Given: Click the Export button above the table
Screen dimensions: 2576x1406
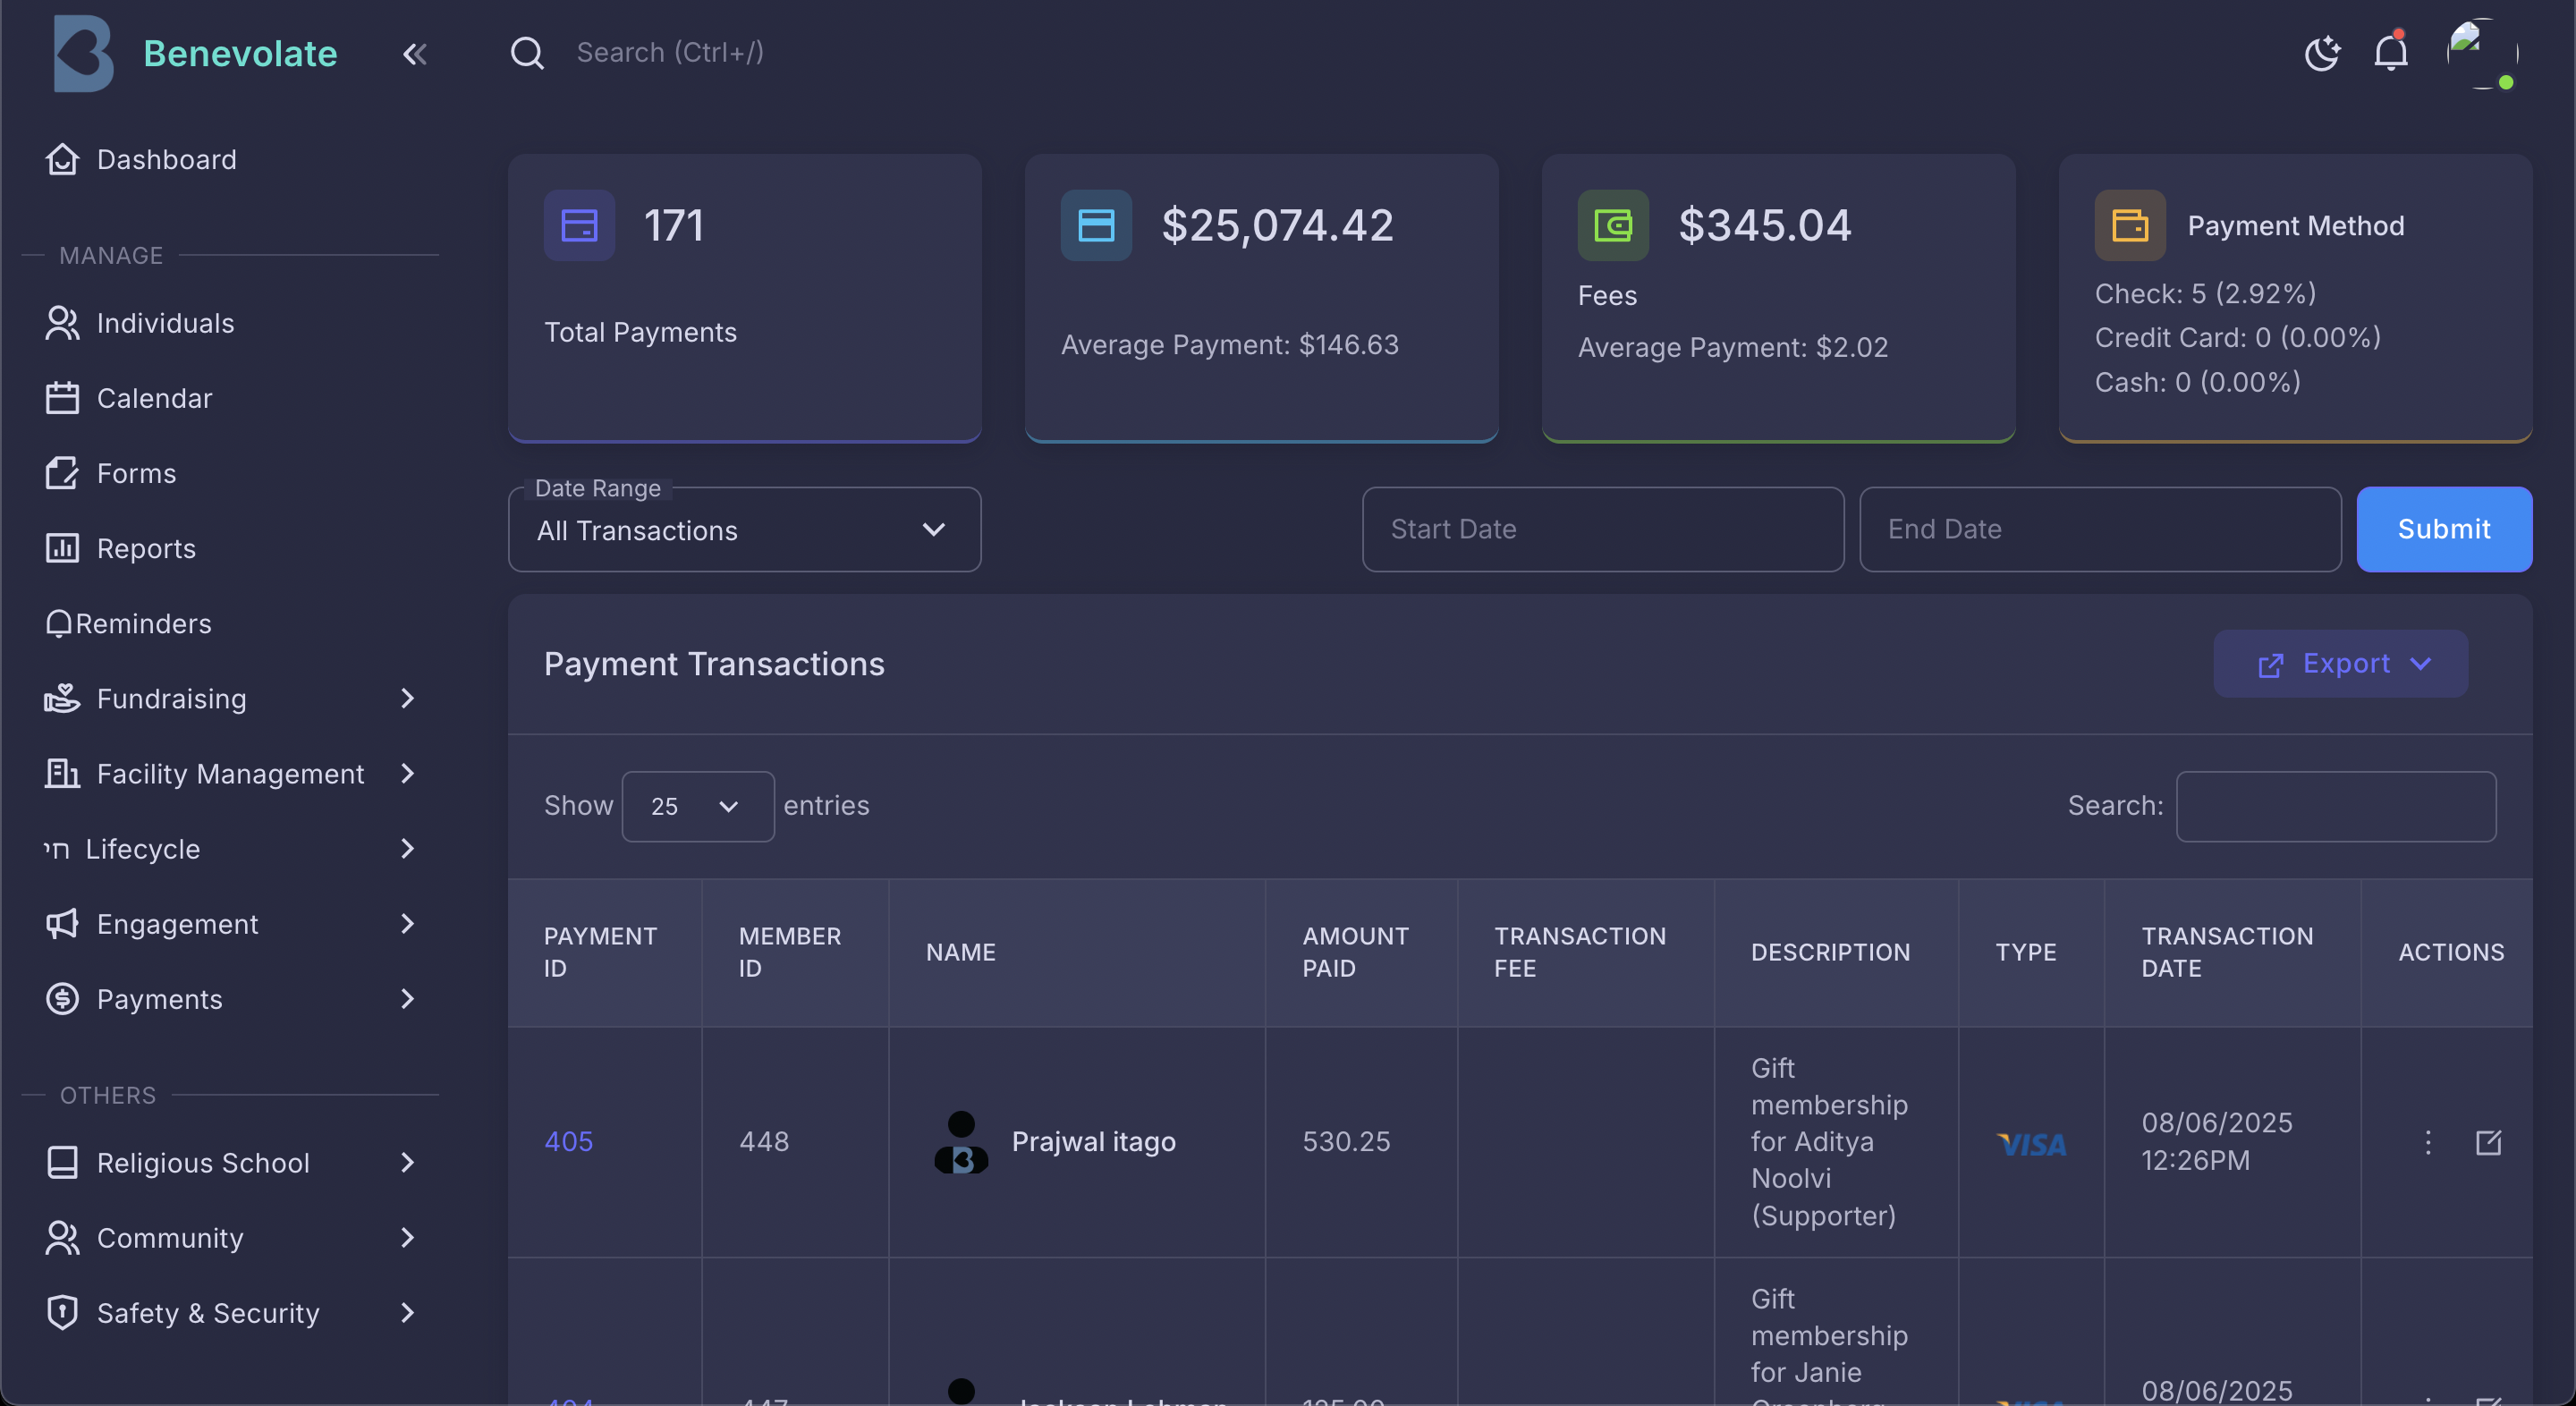Looking at the screenshot, I should [2341, 663].
